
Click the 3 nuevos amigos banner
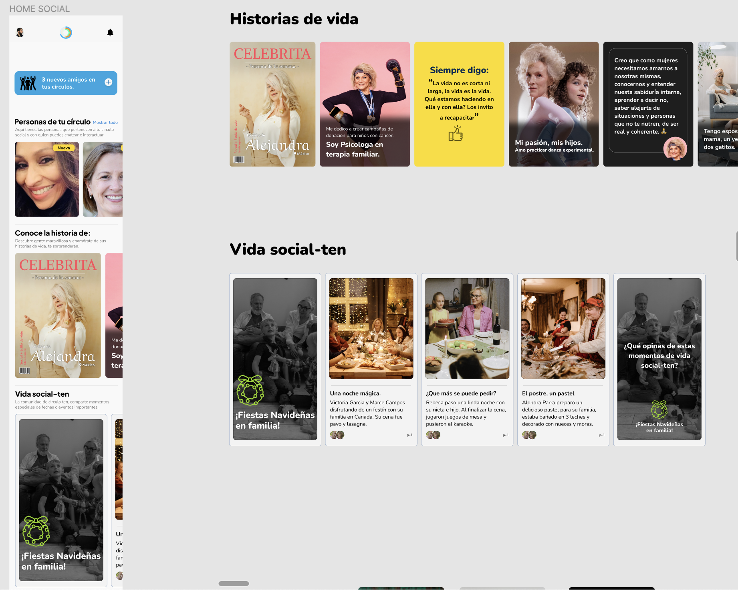[66, 83]
